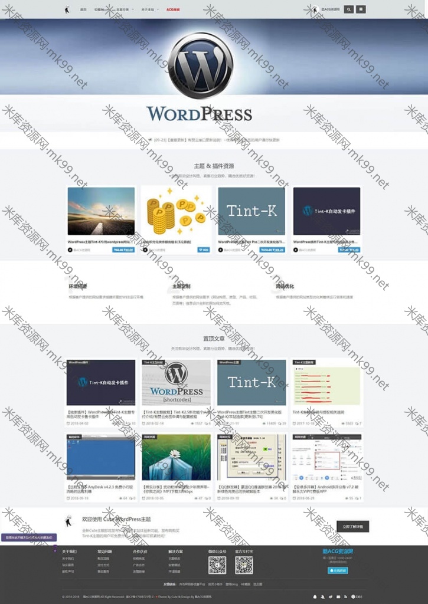Viewport: 428px width, 604px height.
Task: Open the Tint-K自动发卡插件 card in resources section
Action: 326,211
